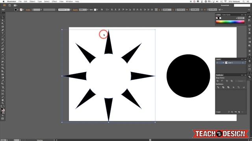Open the File menu
Viewport: 252px width, 141px height.
(x=20, y=2)
